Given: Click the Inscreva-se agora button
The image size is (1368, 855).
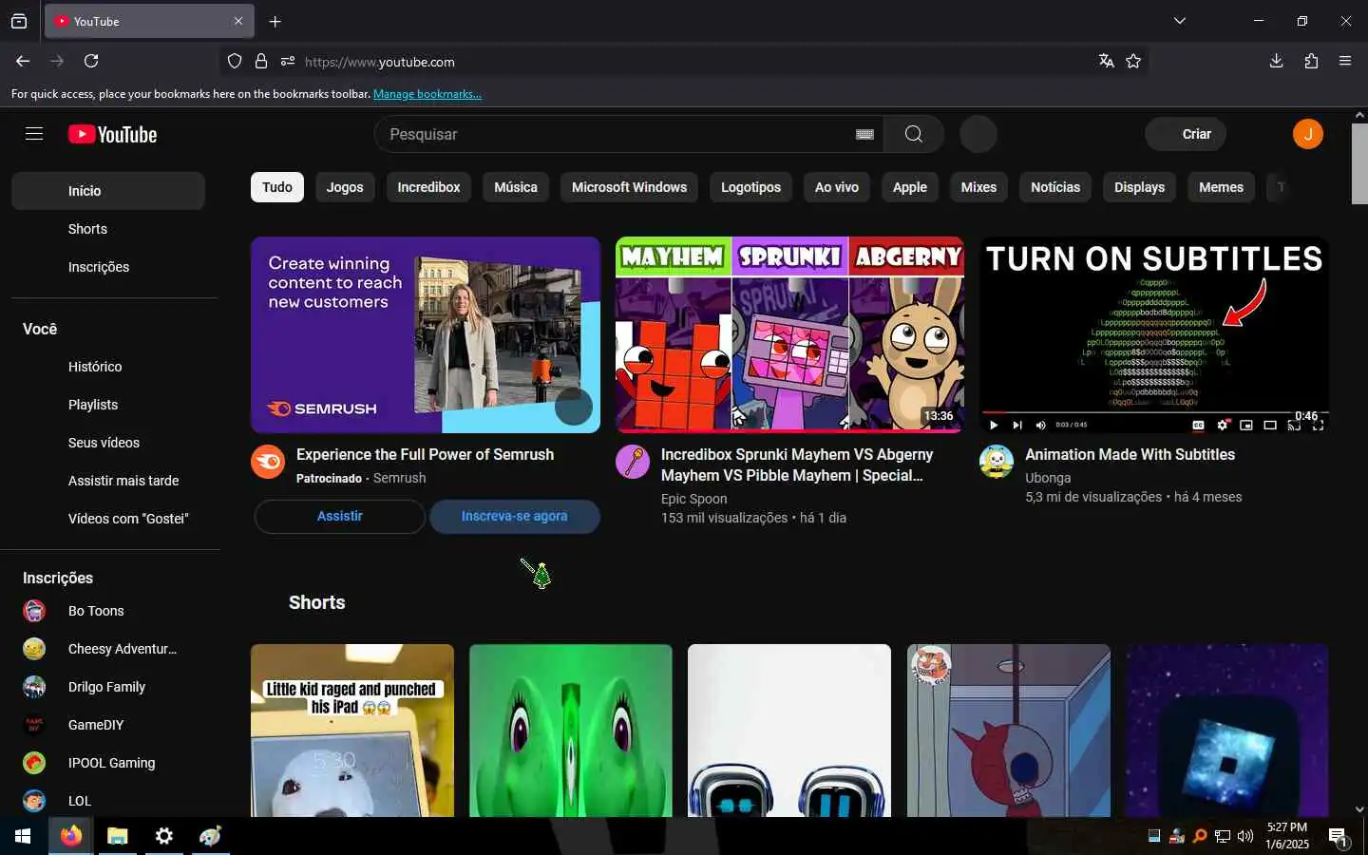Looking at the screenshot, I should point(514,516).
